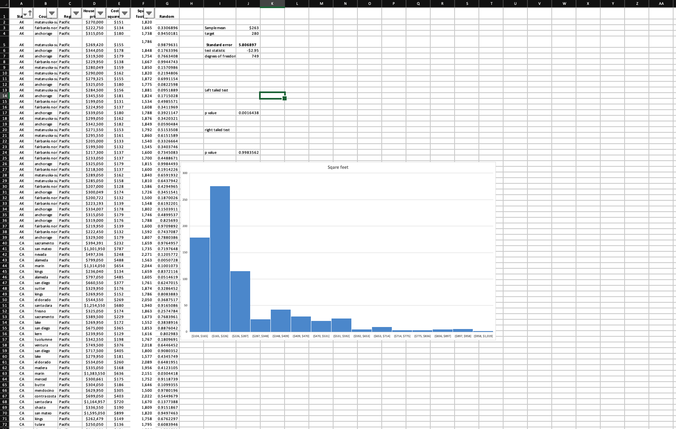Image resolution: width=676 pixels, height=429 pixels.
Task: Click the ($226, $287] histogram bar
Action: tap(240, 302)
